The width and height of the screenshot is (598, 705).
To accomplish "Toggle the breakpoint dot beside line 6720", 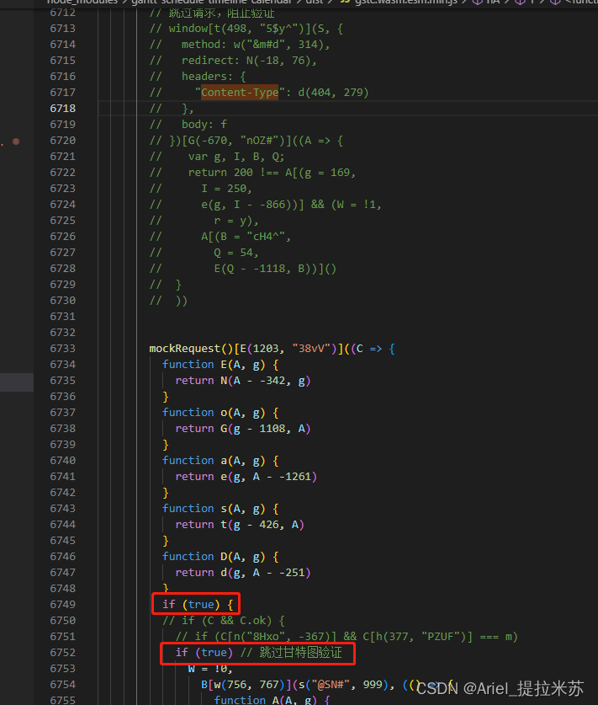I will tap(16, 142).
